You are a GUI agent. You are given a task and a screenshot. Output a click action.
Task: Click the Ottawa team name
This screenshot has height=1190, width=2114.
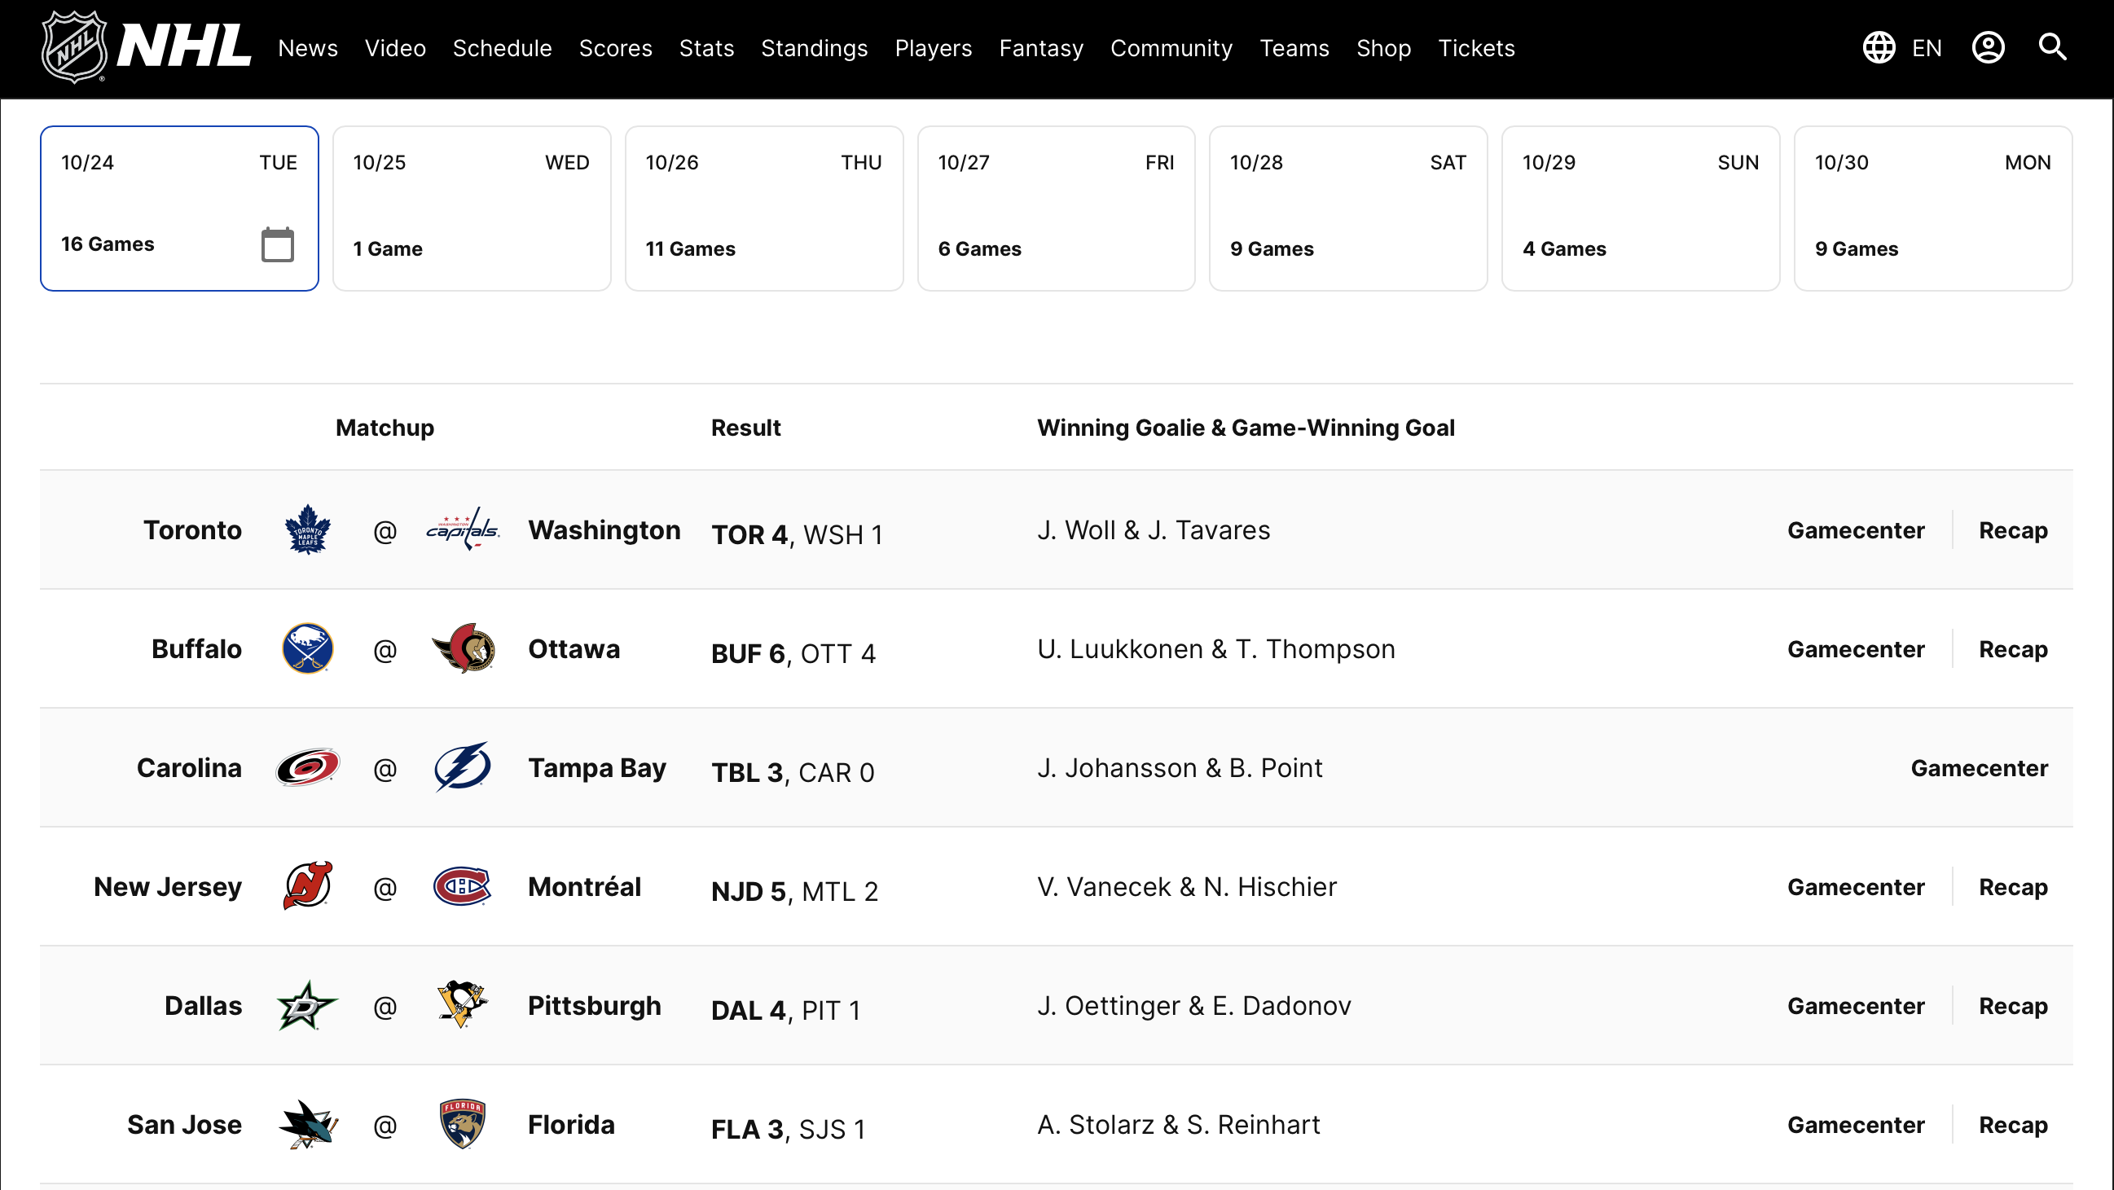click(x=574, y=649)
